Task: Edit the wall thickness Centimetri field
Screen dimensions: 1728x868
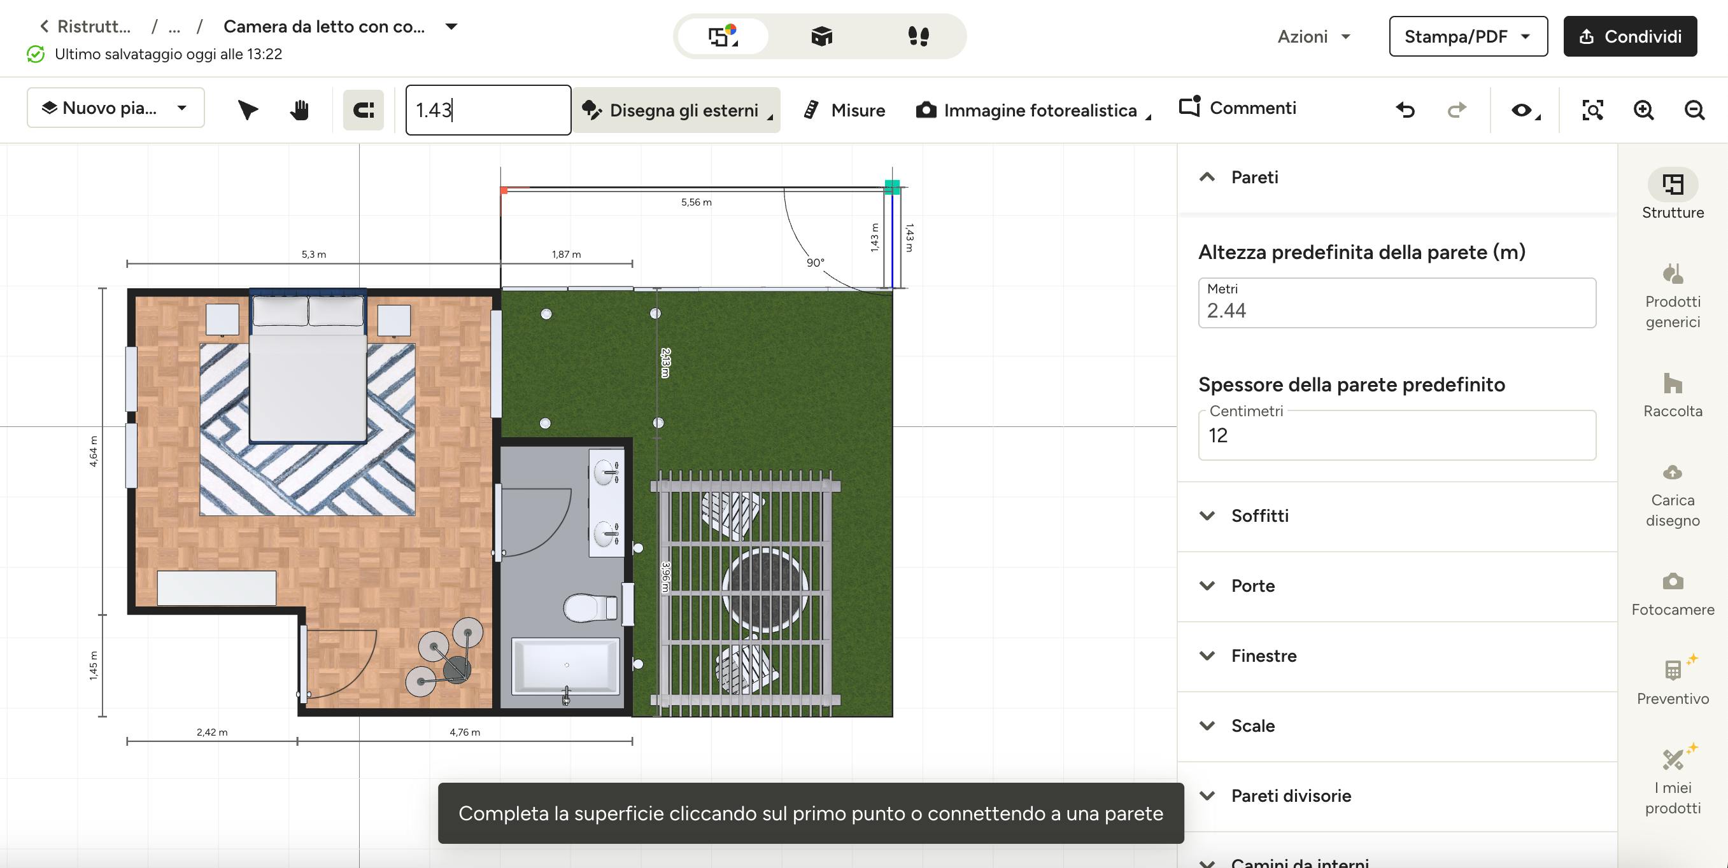Action: click(x=1397, y=435)
